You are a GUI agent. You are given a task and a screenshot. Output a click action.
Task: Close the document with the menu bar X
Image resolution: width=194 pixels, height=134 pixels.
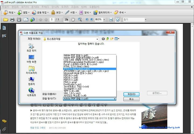click(x=192, y=7)
